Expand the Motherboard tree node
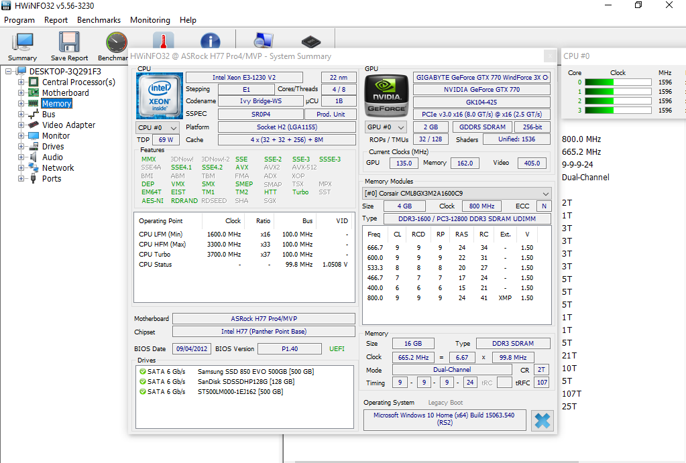Image resolution: width=686 pixels, height=463 pixels. (21, 92)
